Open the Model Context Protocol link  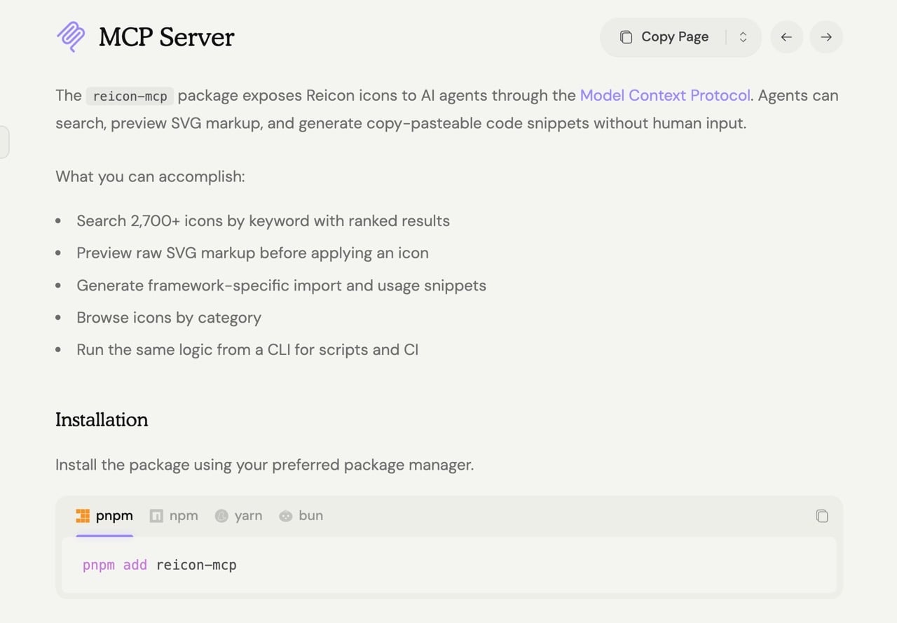[665, 95]
